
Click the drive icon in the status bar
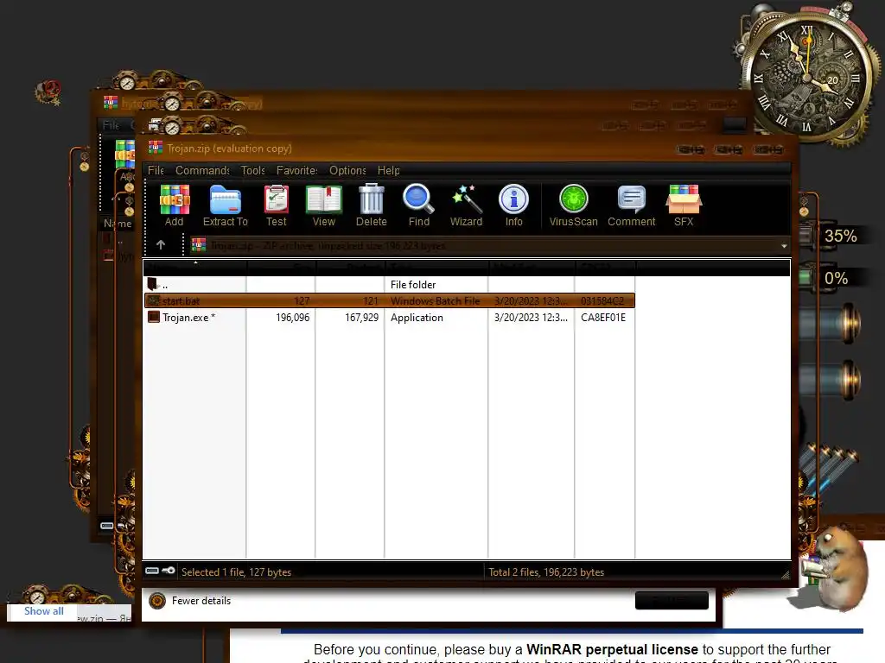click(152, 571)
